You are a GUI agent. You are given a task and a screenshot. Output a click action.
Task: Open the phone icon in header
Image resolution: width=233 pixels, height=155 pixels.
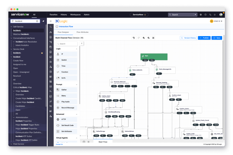click(x=210, y=15)
